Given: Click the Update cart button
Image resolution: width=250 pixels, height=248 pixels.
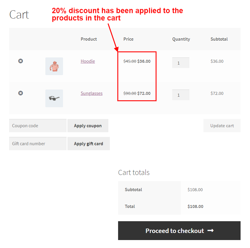Looking at the screenshot, I should point(222,126).
